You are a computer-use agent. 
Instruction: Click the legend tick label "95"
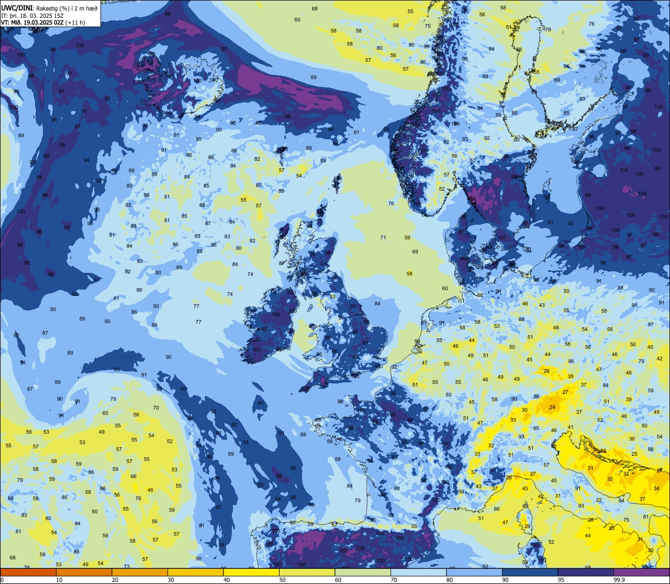pos(561,580)
